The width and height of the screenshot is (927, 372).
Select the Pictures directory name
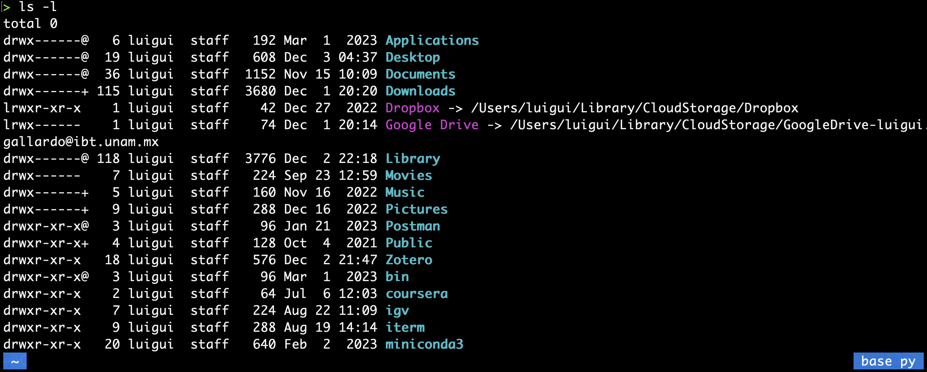click(416, 209)
